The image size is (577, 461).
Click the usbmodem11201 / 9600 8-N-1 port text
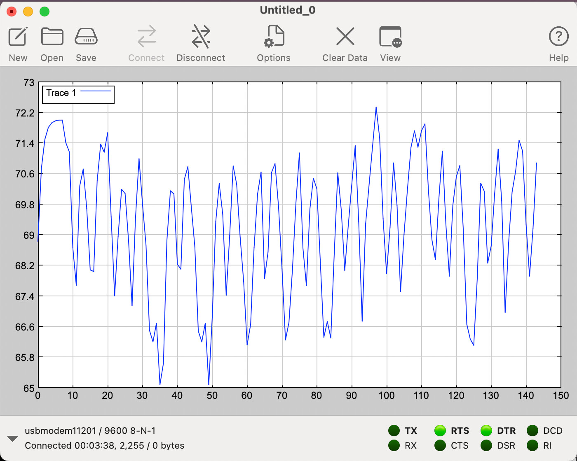(90, 431)
